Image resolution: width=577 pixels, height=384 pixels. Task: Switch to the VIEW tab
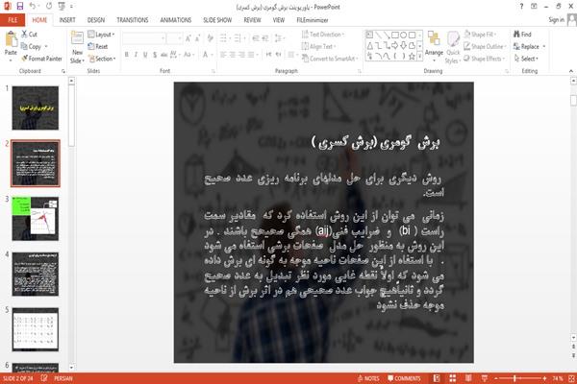[279, 20]
